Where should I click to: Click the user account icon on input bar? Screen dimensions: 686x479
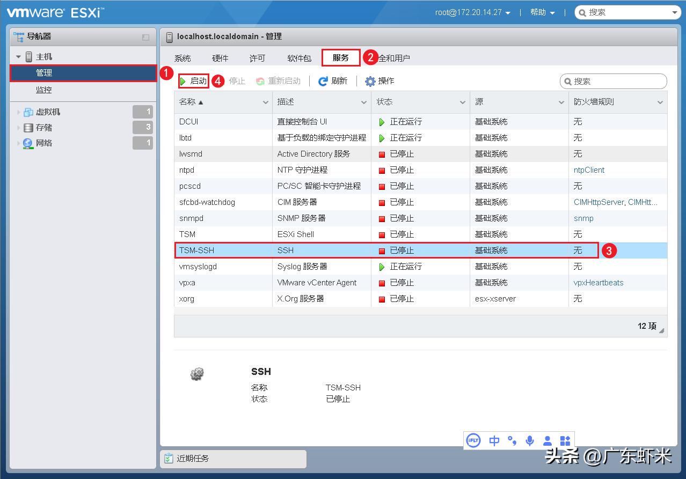(547, 440)
